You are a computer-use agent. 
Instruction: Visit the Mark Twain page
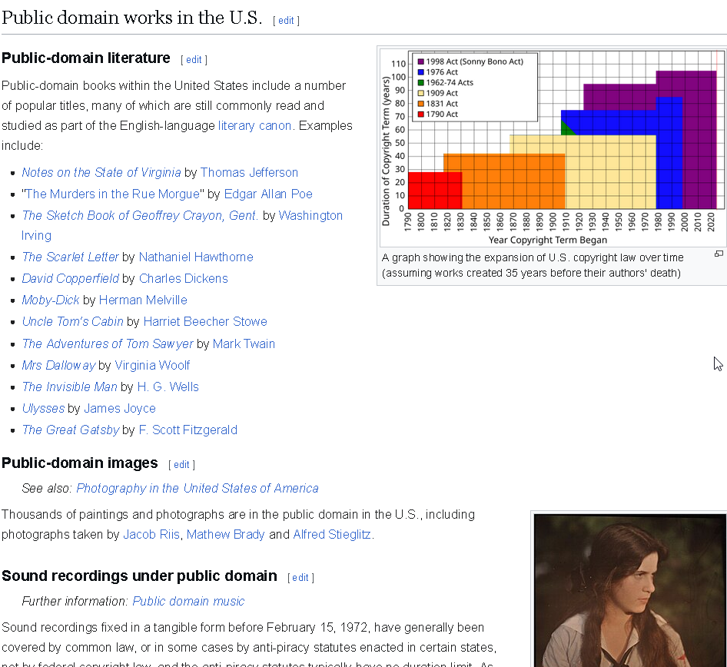(244, 344)
